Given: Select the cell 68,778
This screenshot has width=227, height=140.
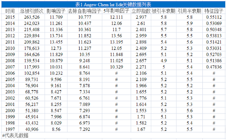Looking at the screenshot, I should [x=32, y=92].
